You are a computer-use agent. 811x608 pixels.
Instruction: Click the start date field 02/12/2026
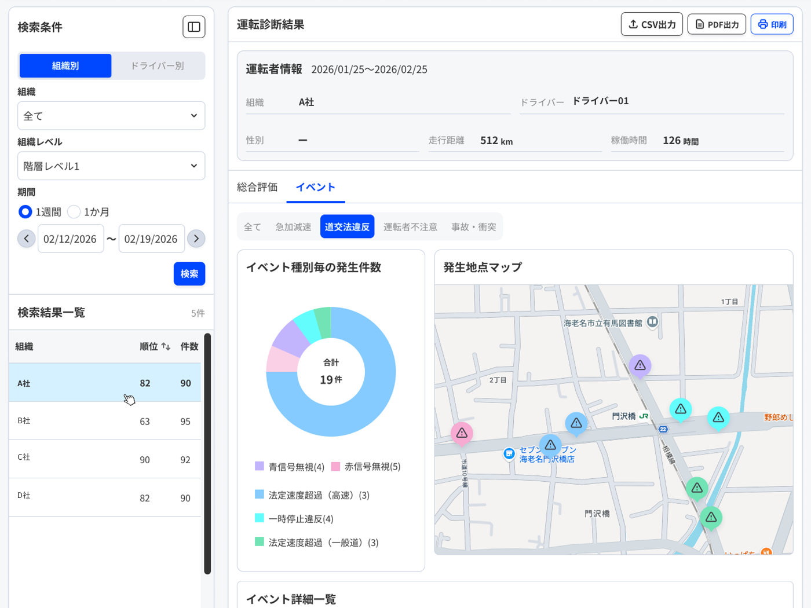71,239
